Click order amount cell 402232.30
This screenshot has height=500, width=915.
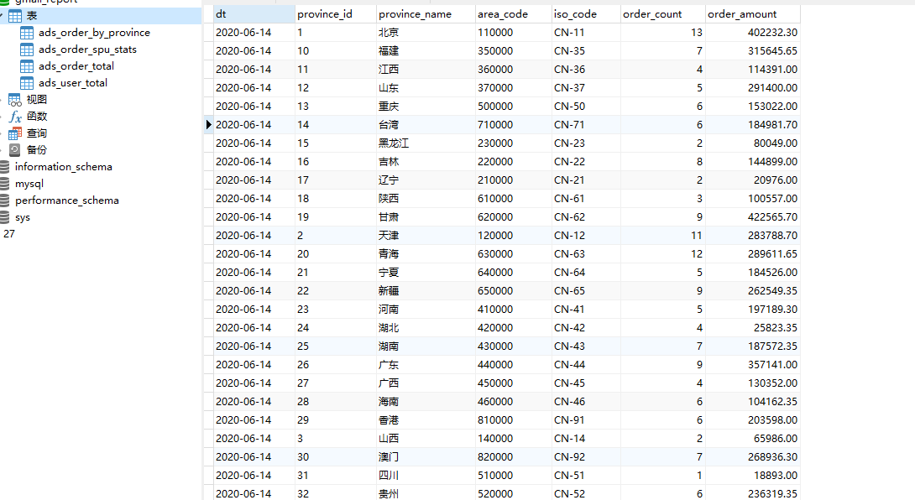click(x=753, y=33)
